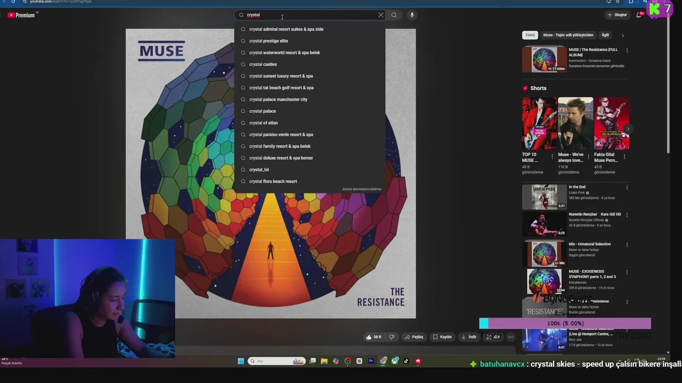Screen dimensions: 682x383
Task: Choose 'crystal palace manchester city' suggestion
Action: pos(310,99)
